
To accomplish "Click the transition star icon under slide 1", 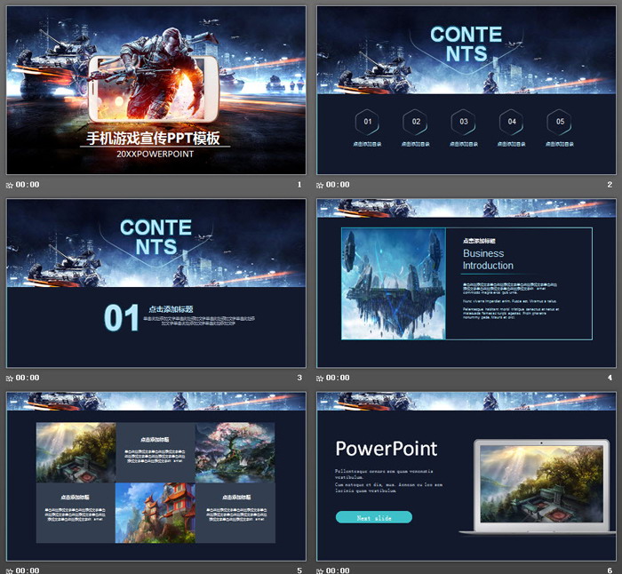I will coord(10,185).
